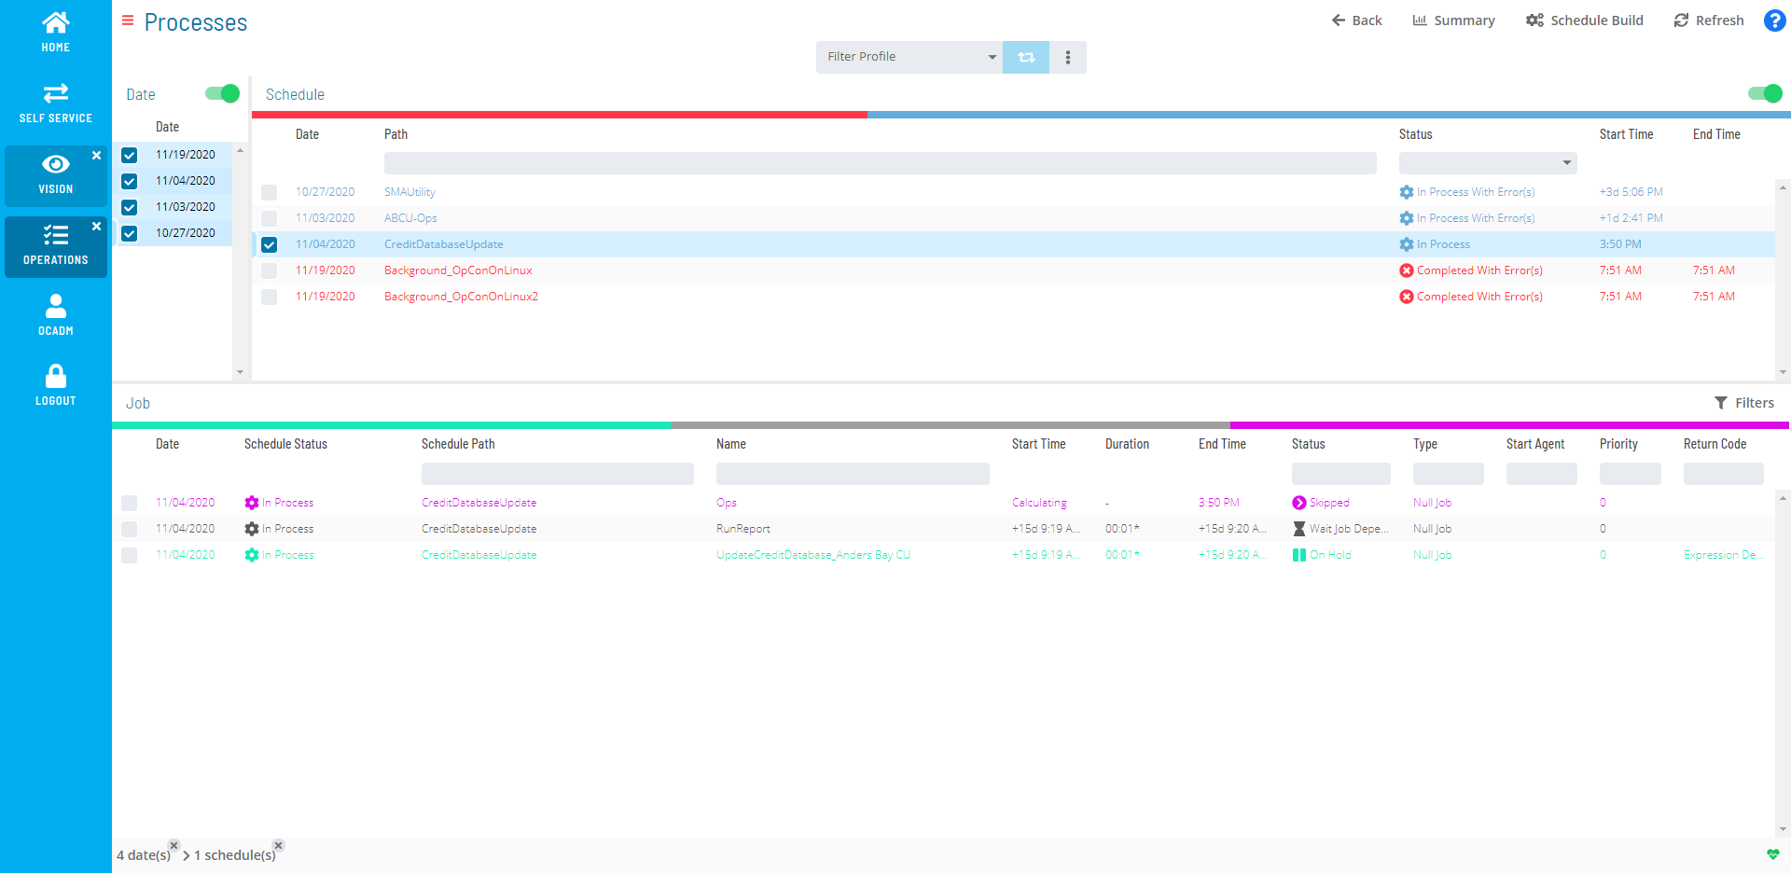The image size is (1791, 873).
Task: Open the Background_OpConOnLinux schedule path
Action: pos(458,270)
